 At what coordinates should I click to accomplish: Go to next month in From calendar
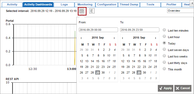114,38
